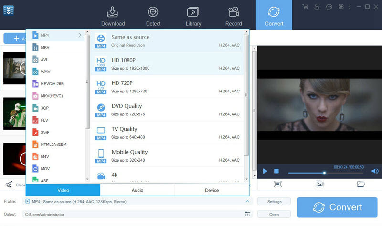Choose 4k preset
The image size is (382, 226).
tap(167, 175)
